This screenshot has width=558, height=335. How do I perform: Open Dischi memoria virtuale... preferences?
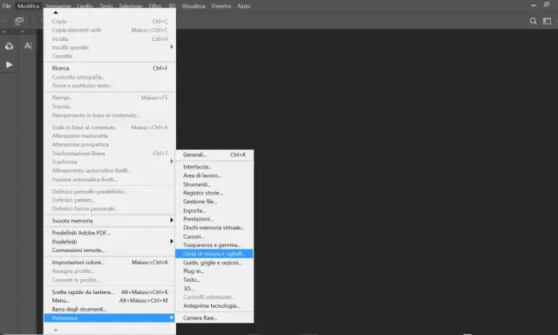214,228
